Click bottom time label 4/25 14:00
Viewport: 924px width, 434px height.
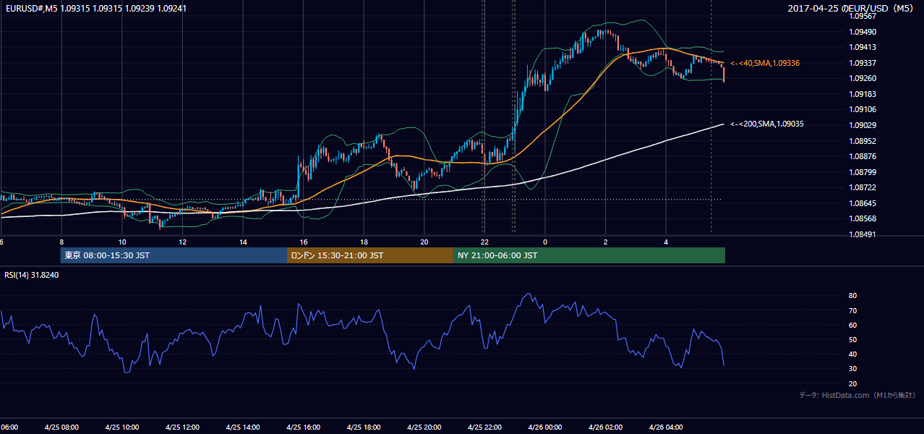(x=243, y=427)
